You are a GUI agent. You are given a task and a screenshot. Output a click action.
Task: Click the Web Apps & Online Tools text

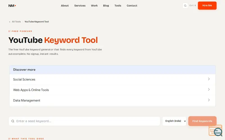click(31, 90)
